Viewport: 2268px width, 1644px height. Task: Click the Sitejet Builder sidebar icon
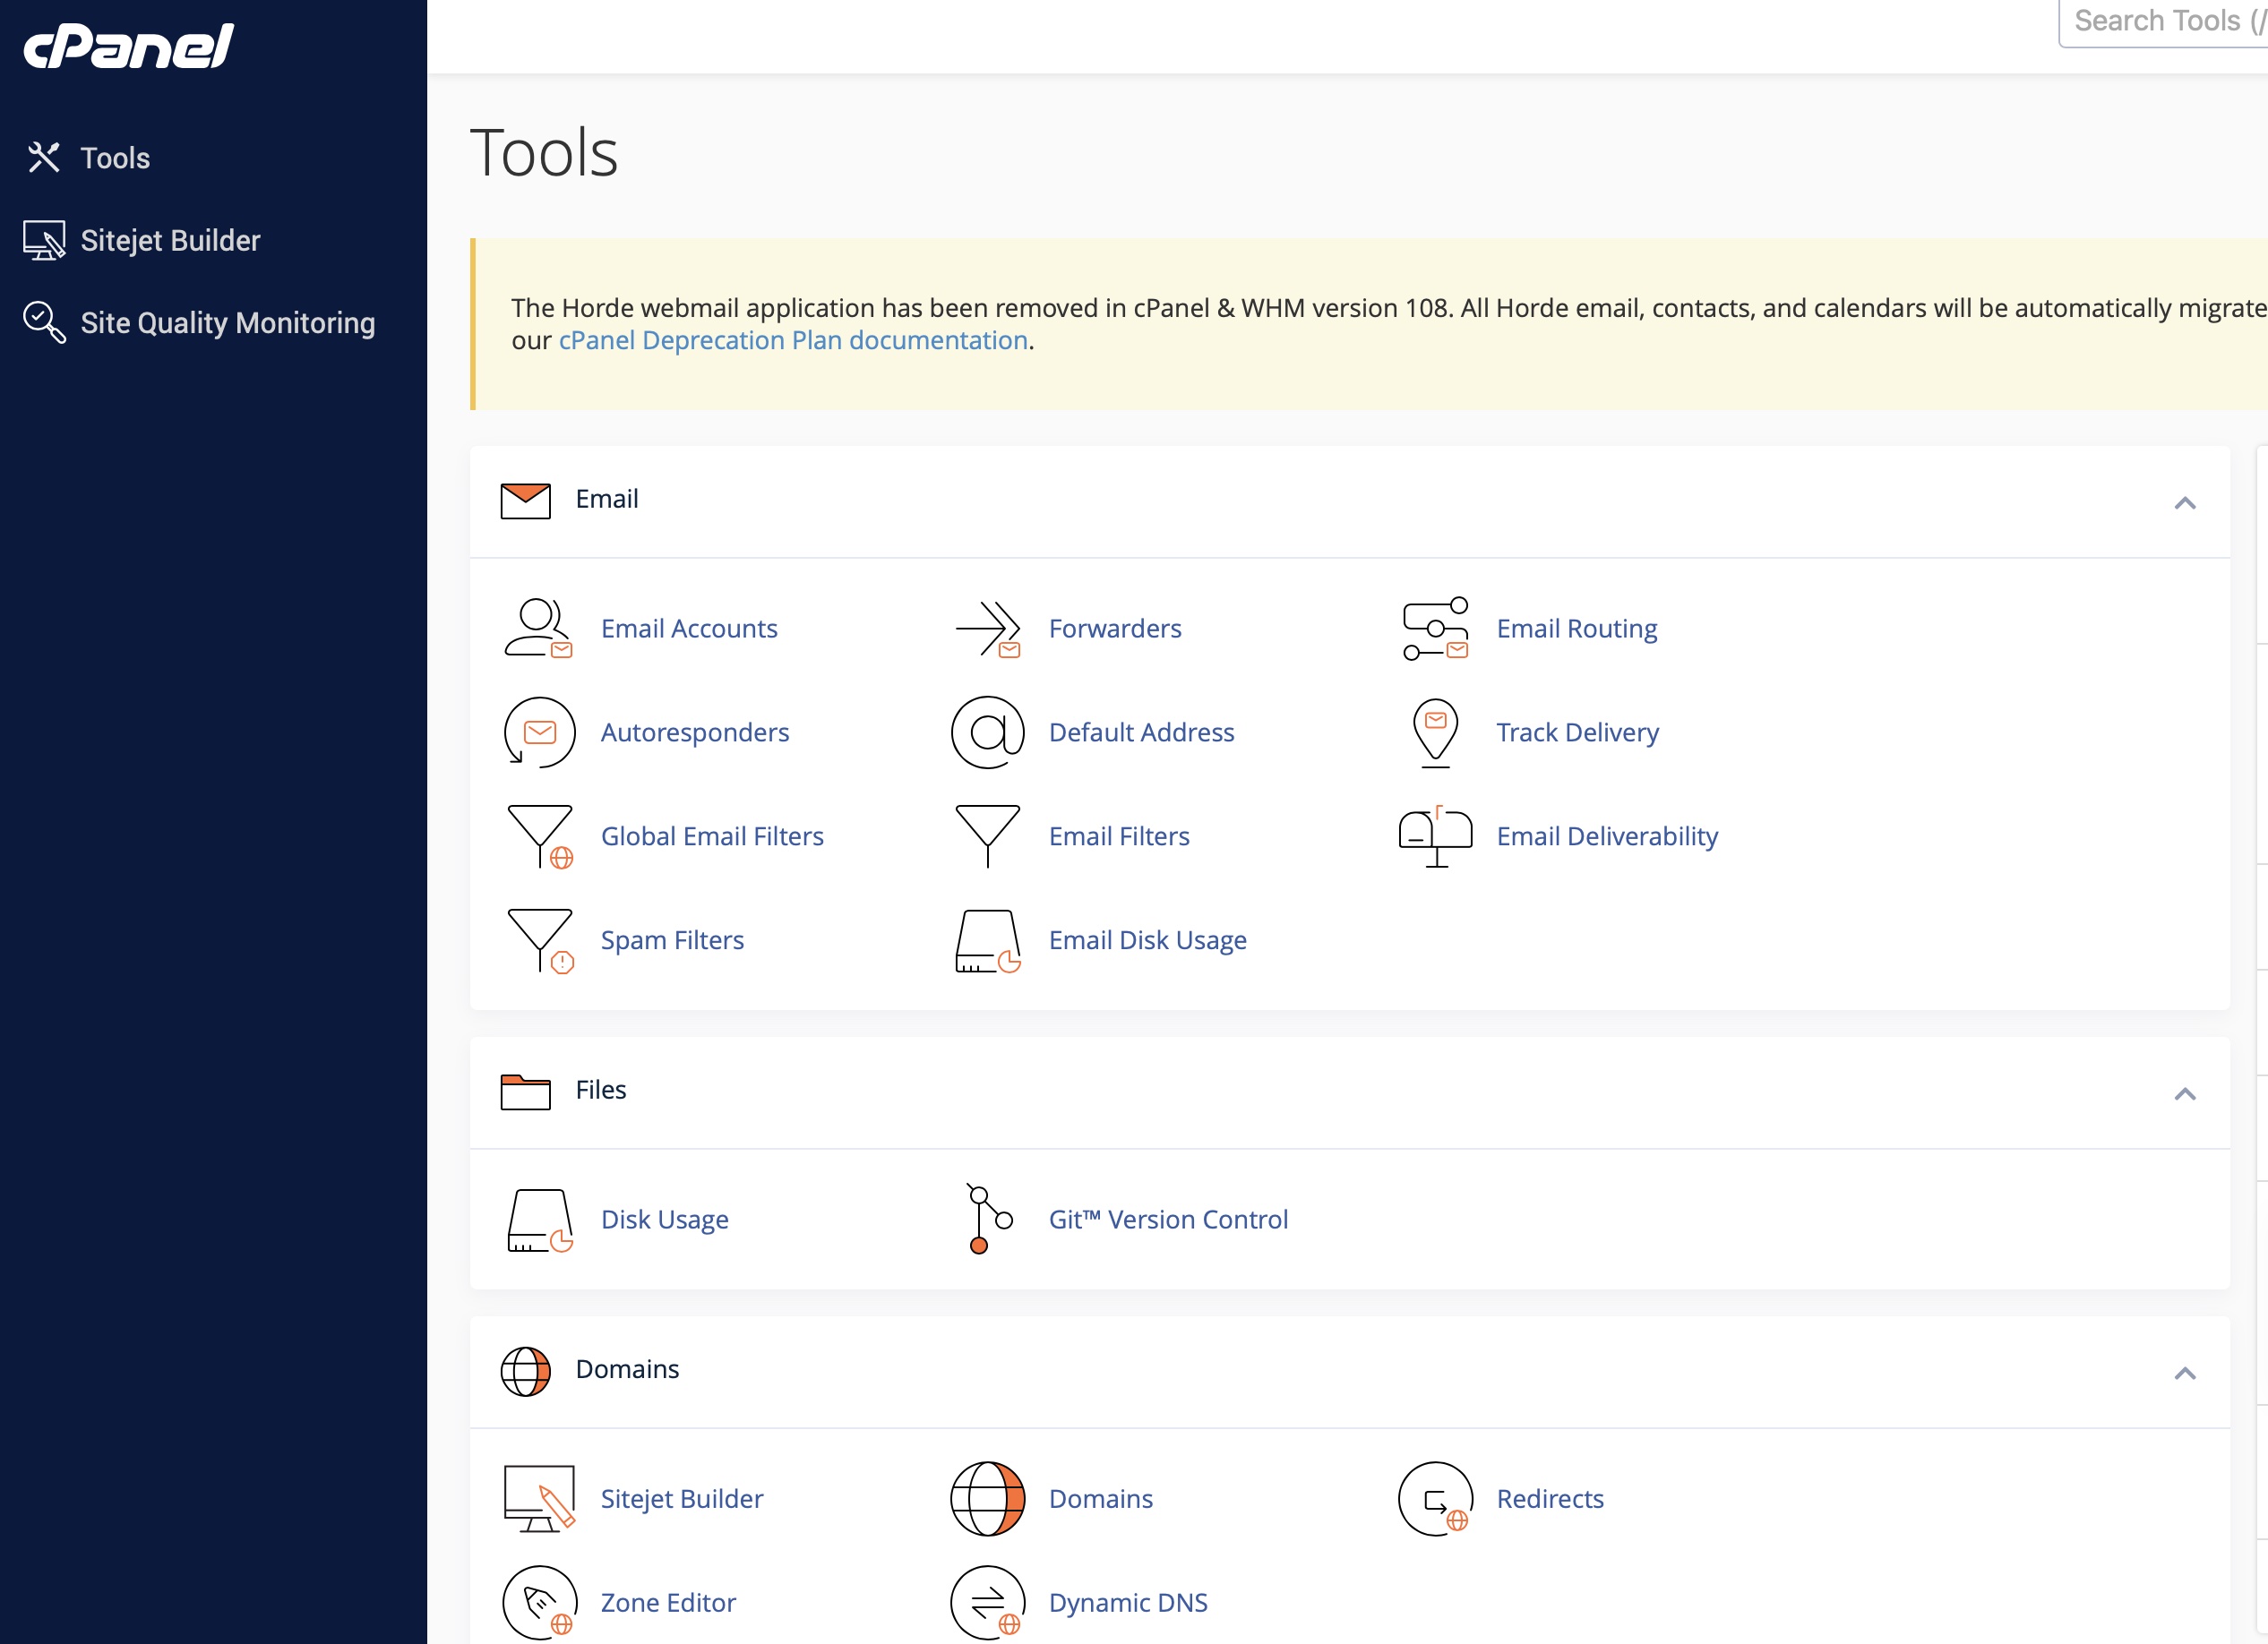click(x=44, y=240)
